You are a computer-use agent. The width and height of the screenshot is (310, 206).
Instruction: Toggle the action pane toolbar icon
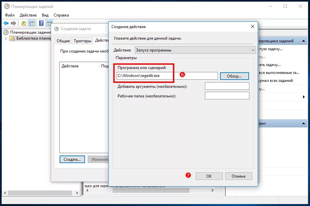49,23
